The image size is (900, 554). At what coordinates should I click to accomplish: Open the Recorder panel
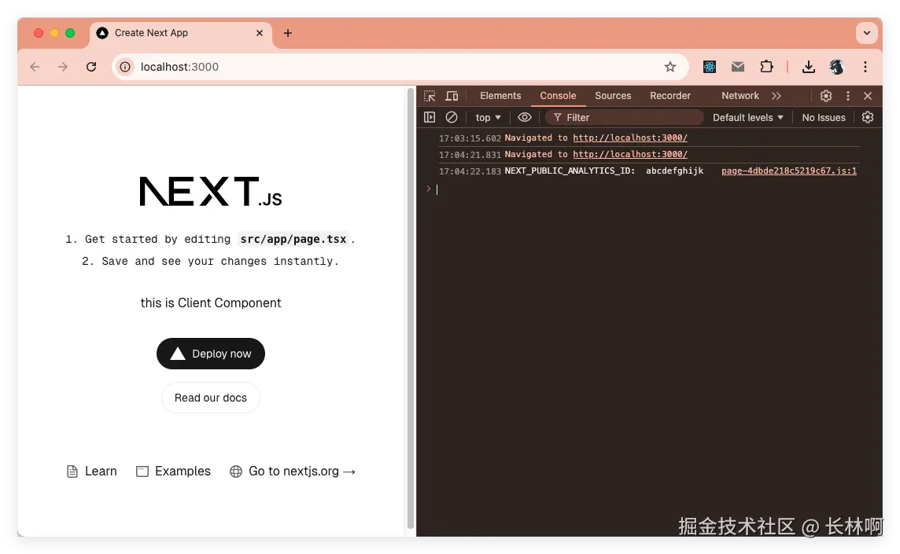pos(669,96)
